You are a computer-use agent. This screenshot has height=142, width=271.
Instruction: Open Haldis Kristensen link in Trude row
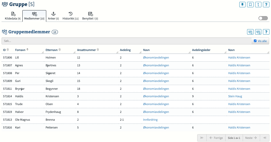tap(239, 104)
